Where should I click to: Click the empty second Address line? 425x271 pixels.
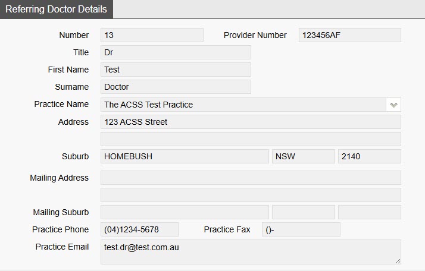pyautogui.click(x=251, y=139)
